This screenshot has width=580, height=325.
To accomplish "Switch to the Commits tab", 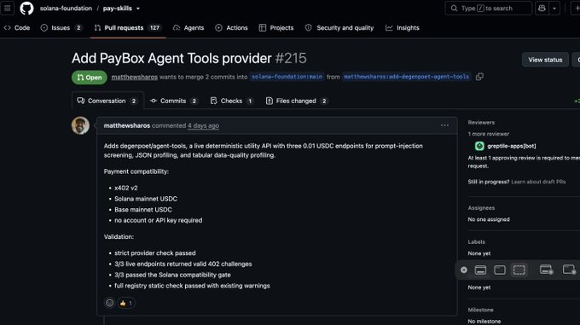I will point(173,101).
